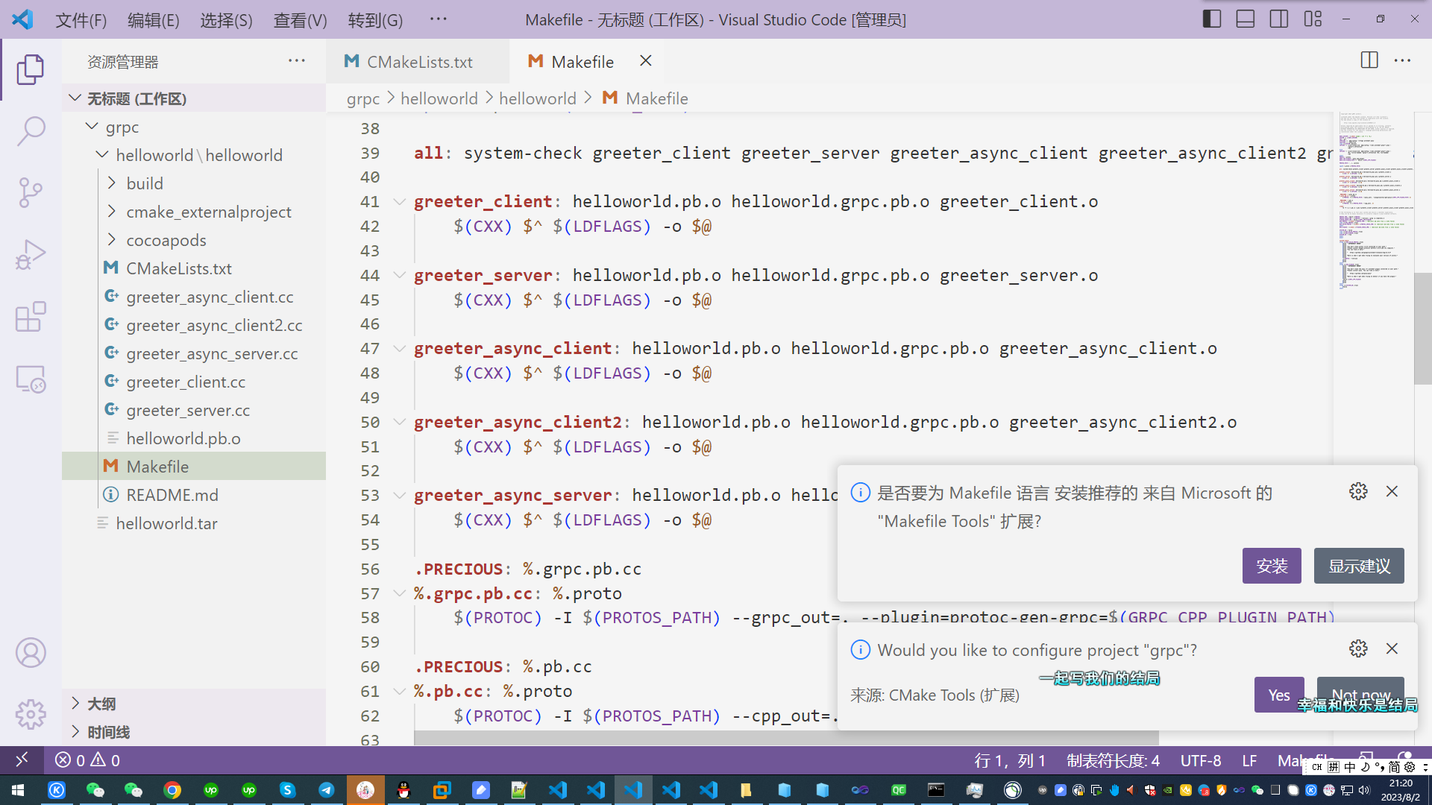
Task: Collapse the greeter_server rule fold
Action: pyautogui.click(x=399, y=275)
